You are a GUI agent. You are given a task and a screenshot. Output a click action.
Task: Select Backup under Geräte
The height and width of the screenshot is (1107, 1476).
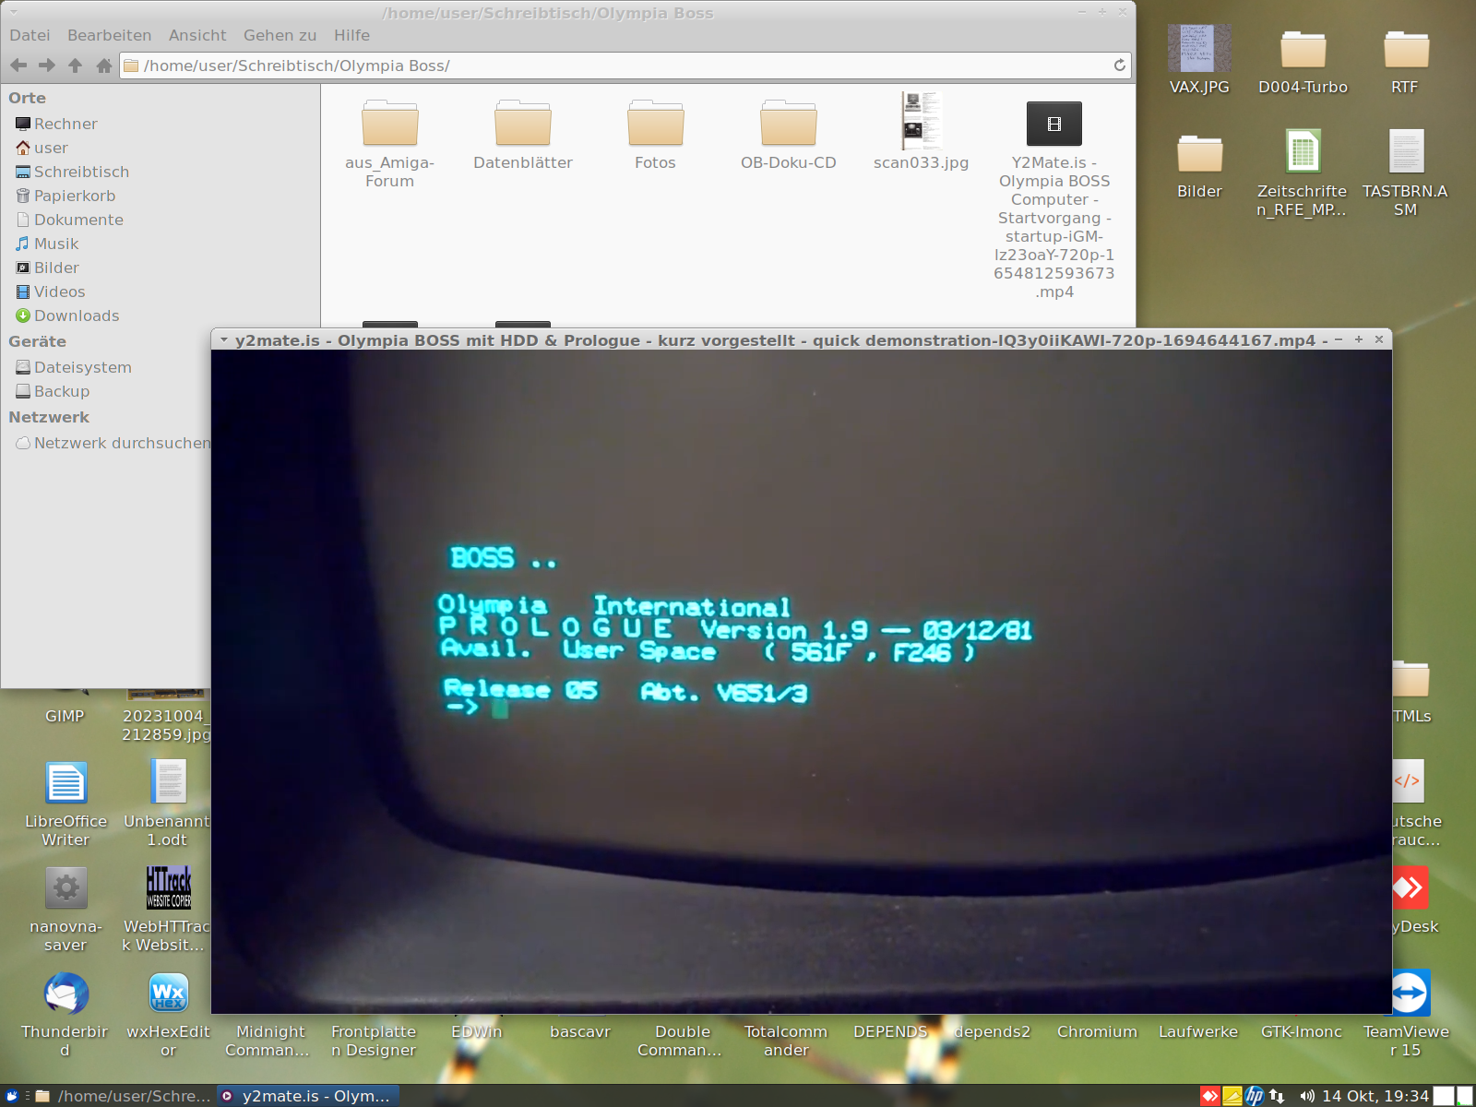53,391
